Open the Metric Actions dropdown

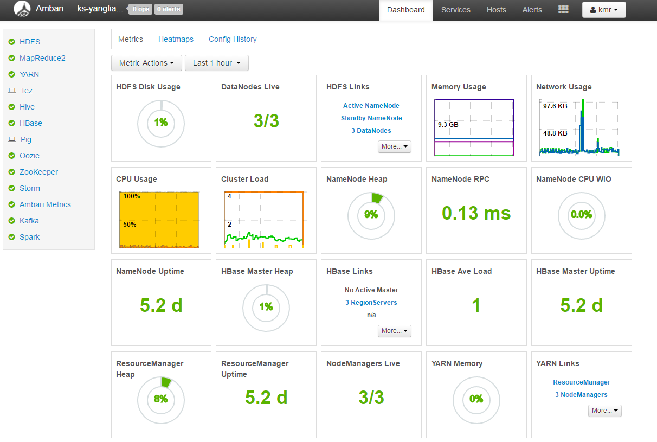pos(146,63)
